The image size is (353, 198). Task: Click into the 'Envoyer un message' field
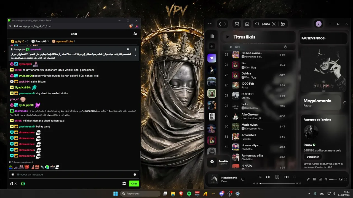(x=74, y=175)
